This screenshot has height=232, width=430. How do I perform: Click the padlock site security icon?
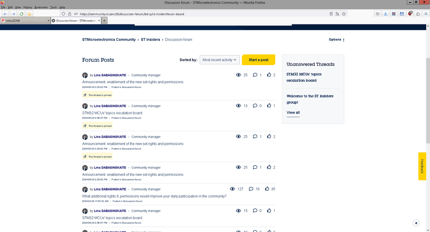[70, 14]
